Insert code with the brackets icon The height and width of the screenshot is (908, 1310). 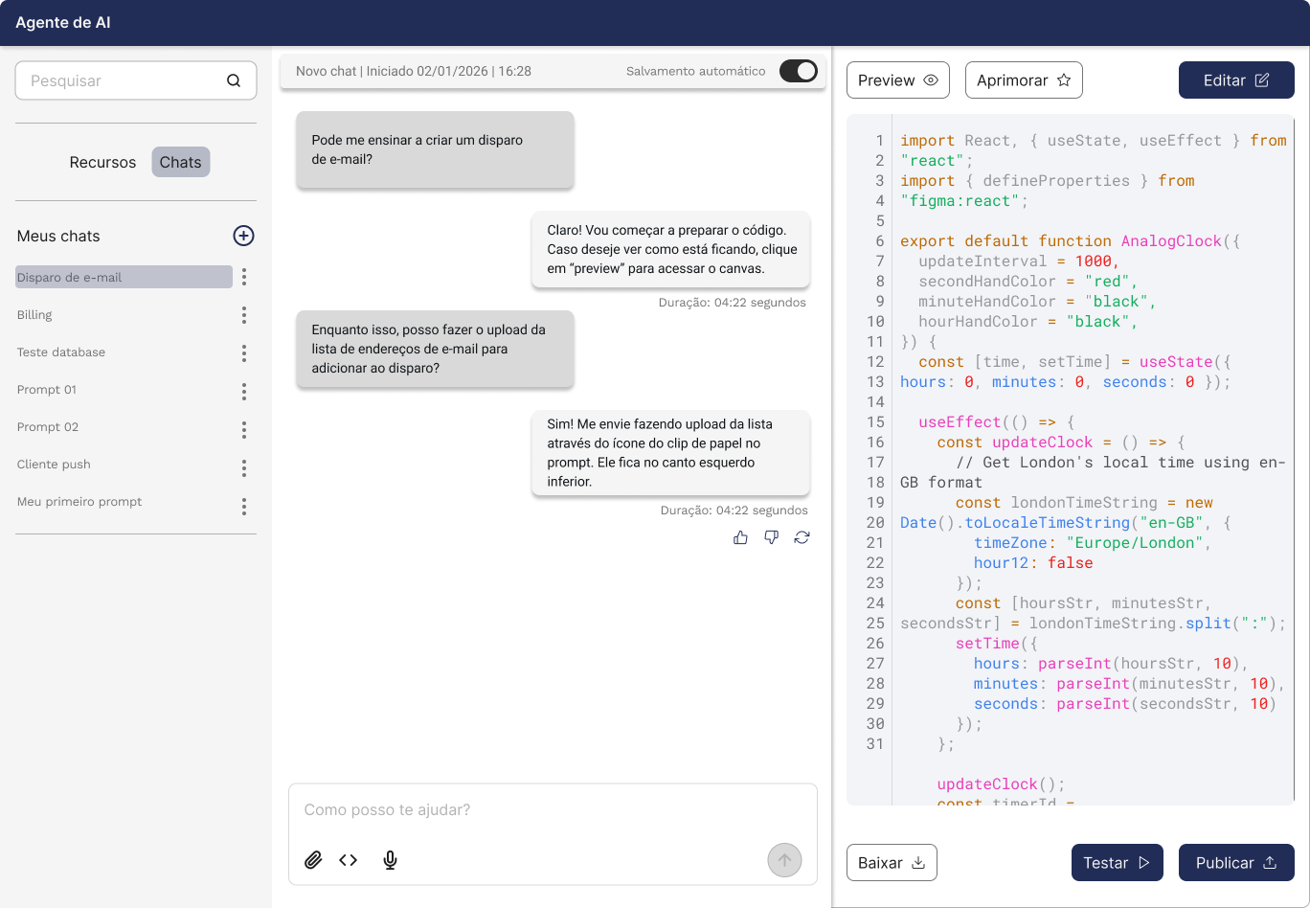pyautogui.click(x=348, y=860)
